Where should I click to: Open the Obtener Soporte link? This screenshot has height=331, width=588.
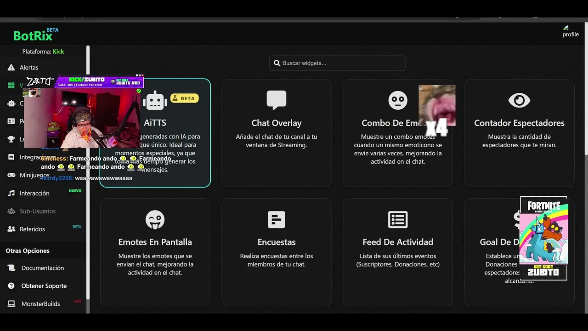tap(44, 286)
